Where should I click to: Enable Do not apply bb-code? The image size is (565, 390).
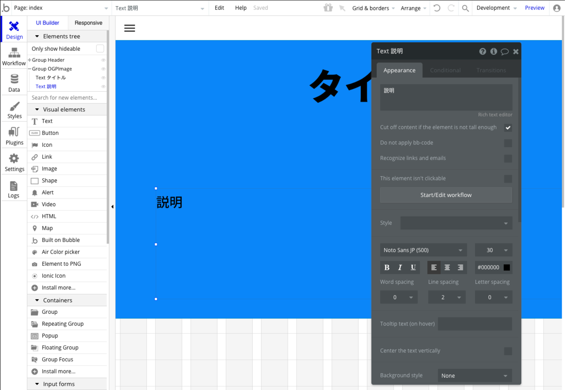click(x=508, y=143)
